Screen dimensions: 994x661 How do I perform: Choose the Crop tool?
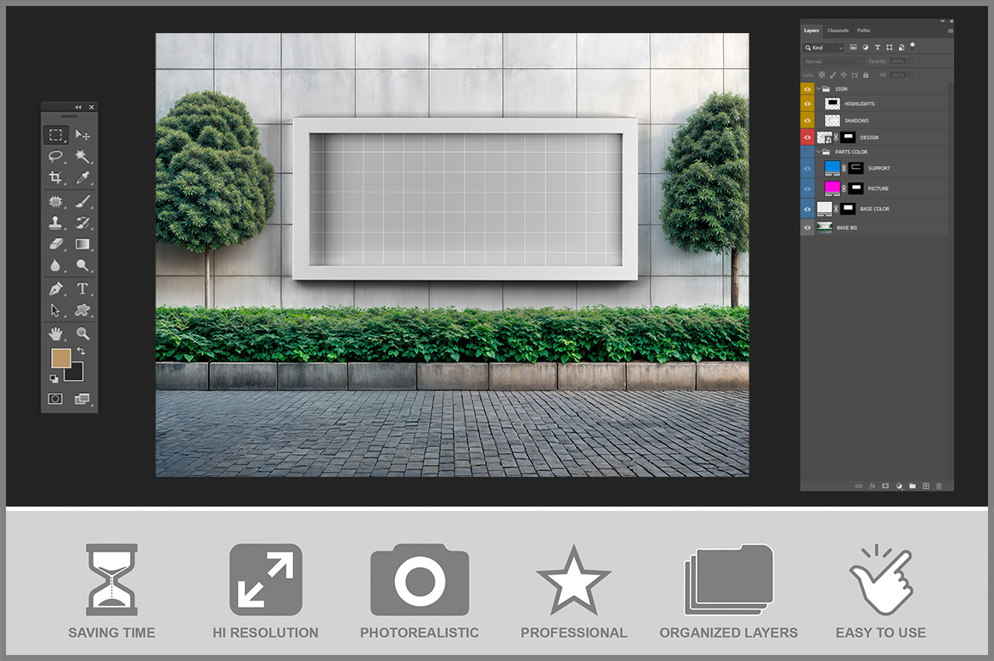[55, 178]
